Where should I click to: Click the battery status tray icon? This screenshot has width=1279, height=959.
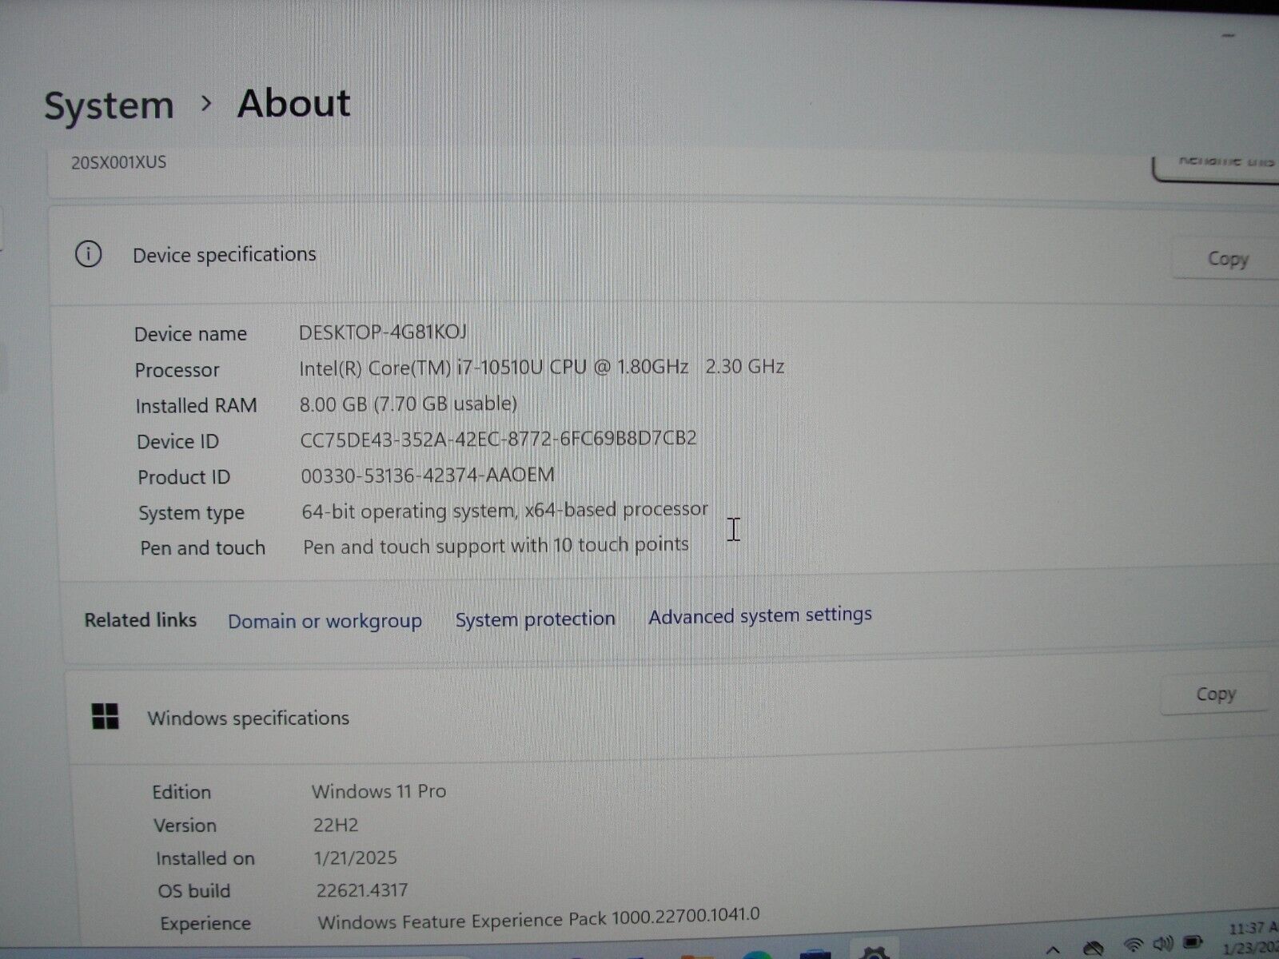click(x=1193, y=943)
